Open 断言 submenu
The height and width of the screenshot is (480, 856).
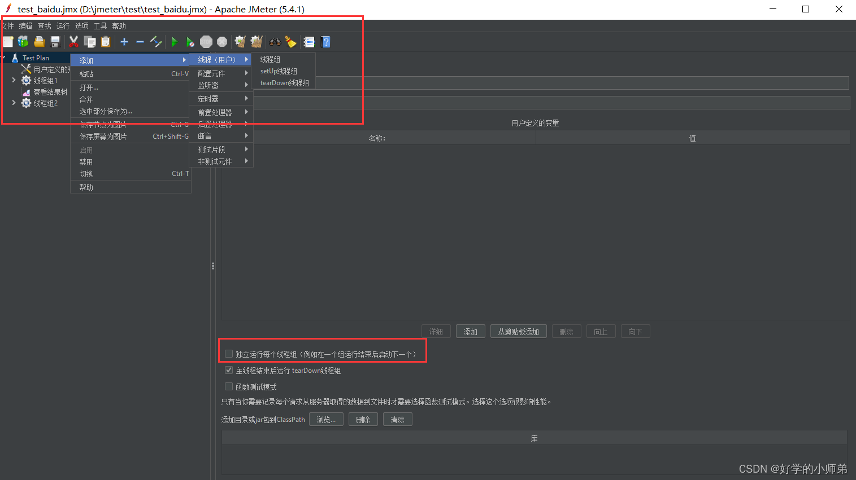(221, 136)
